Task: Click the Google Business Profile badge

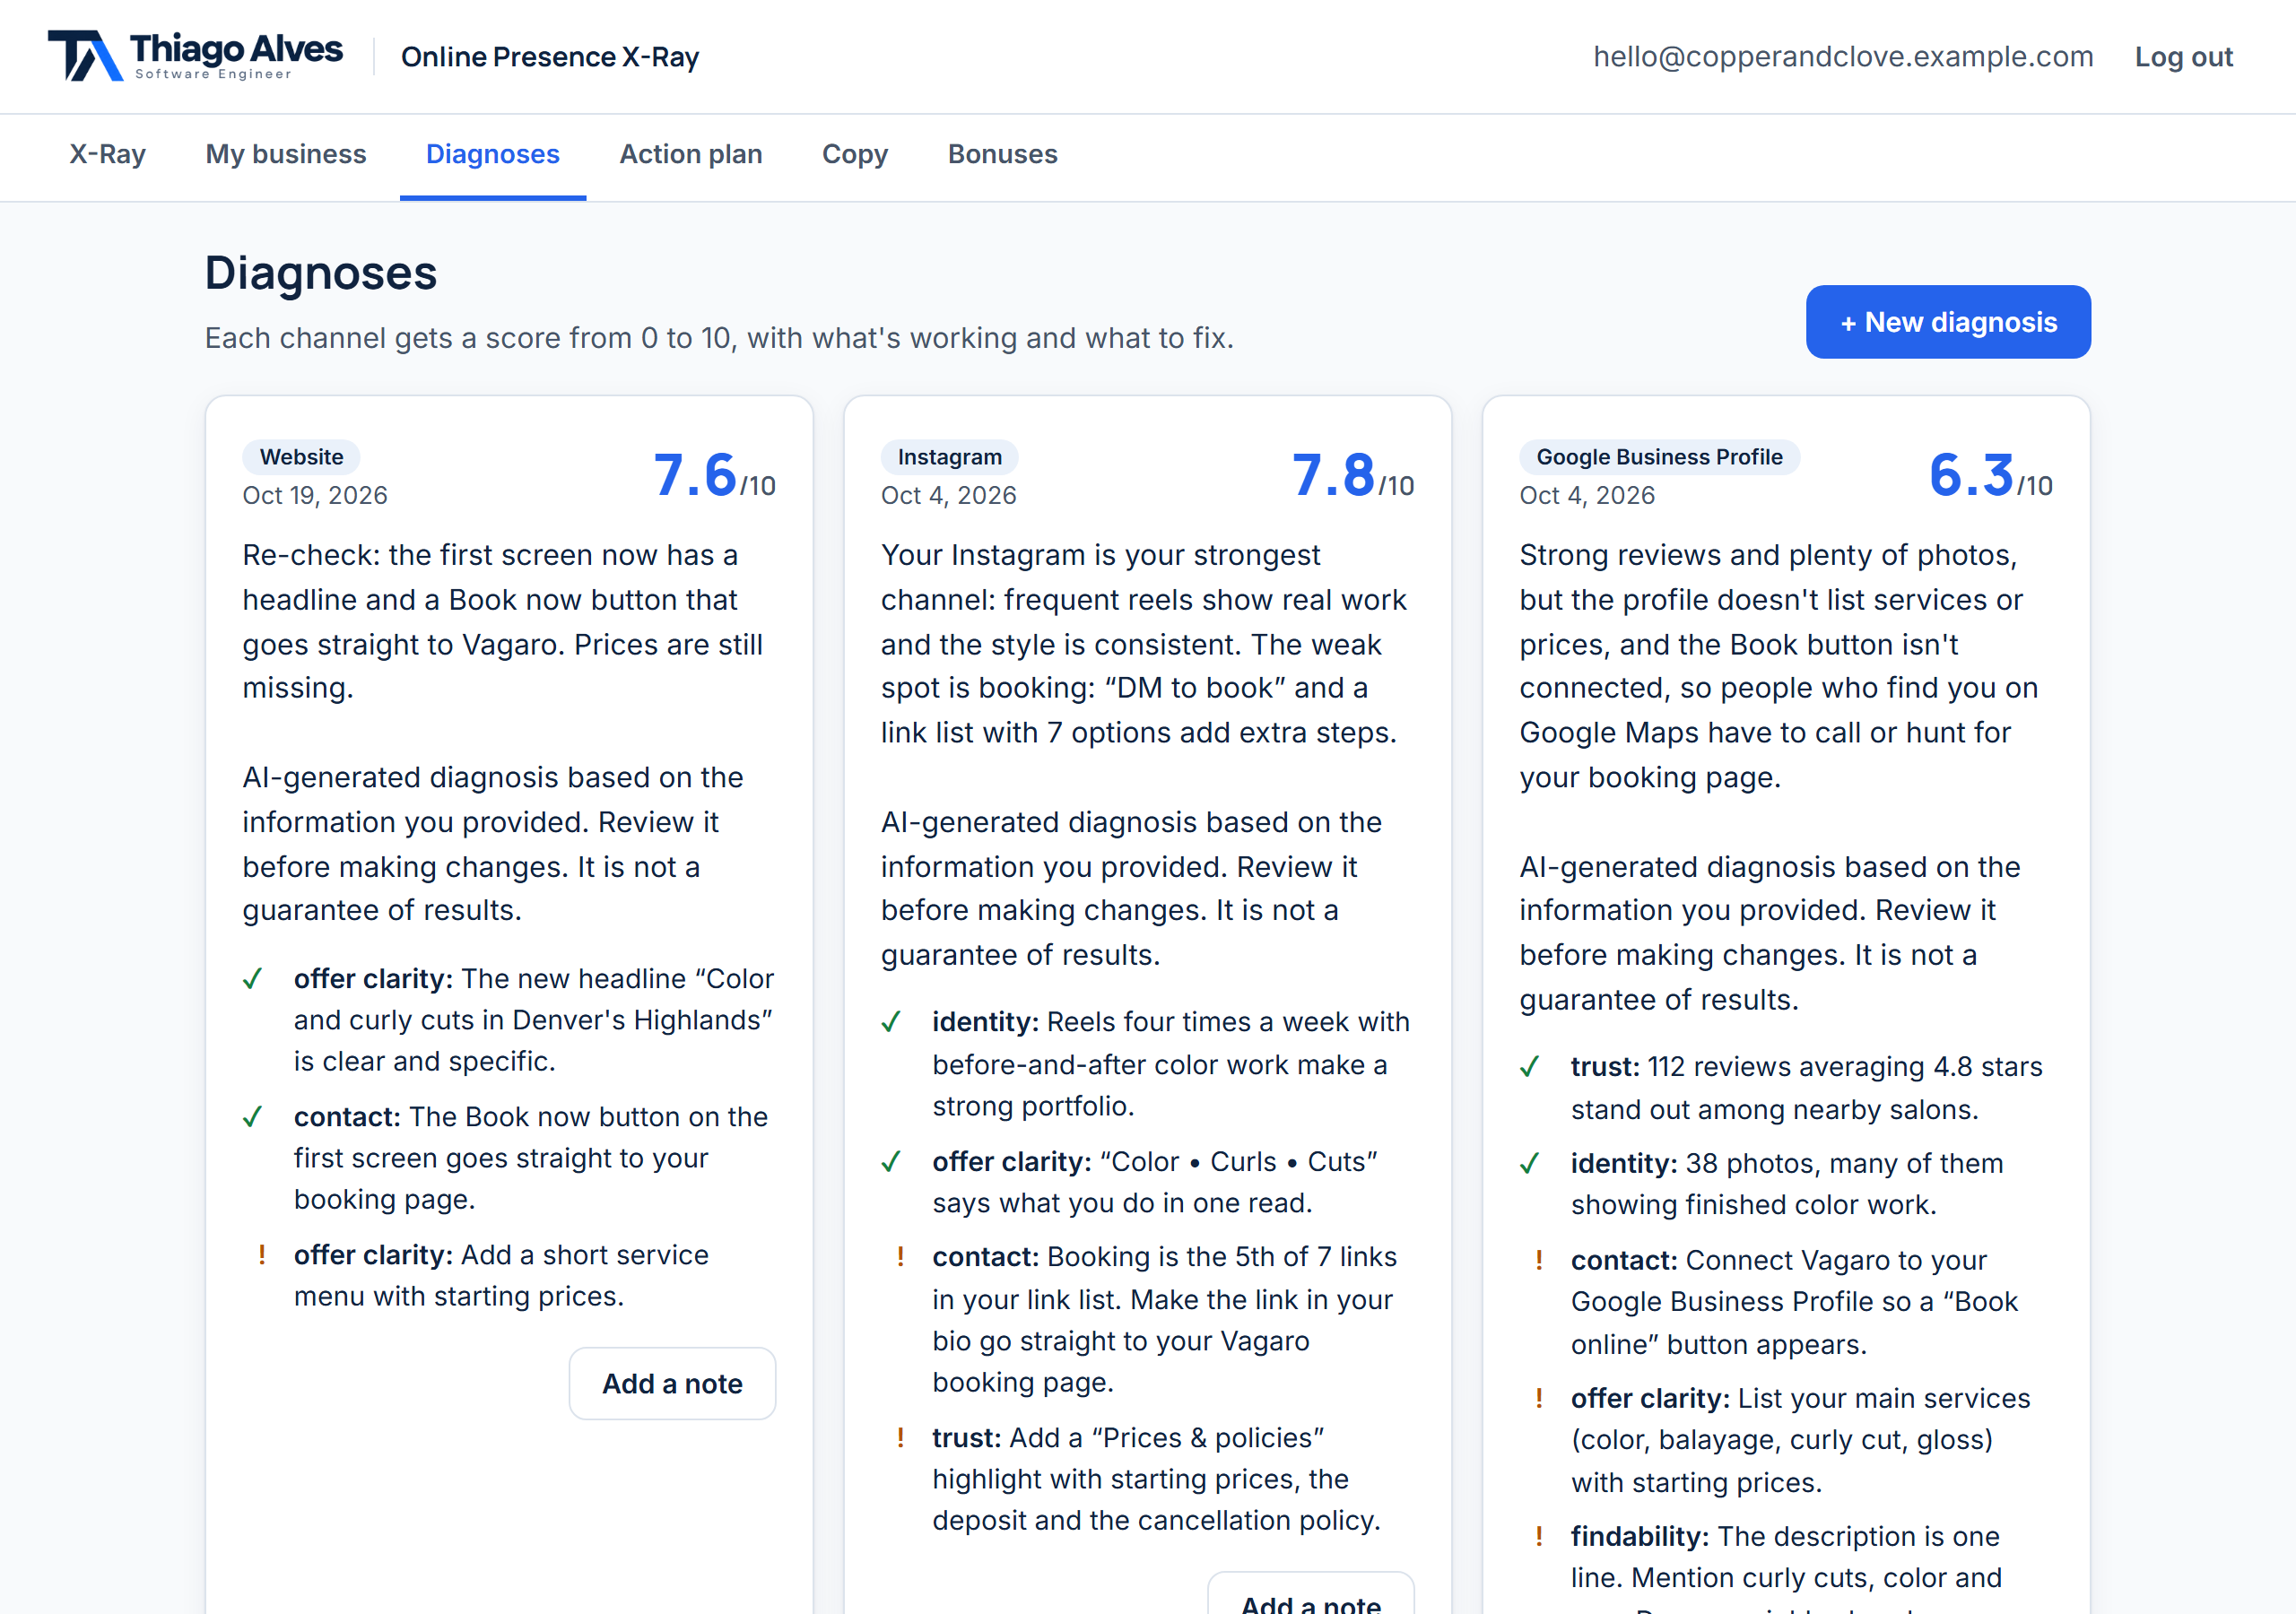Action: (x=1659, y=457)
